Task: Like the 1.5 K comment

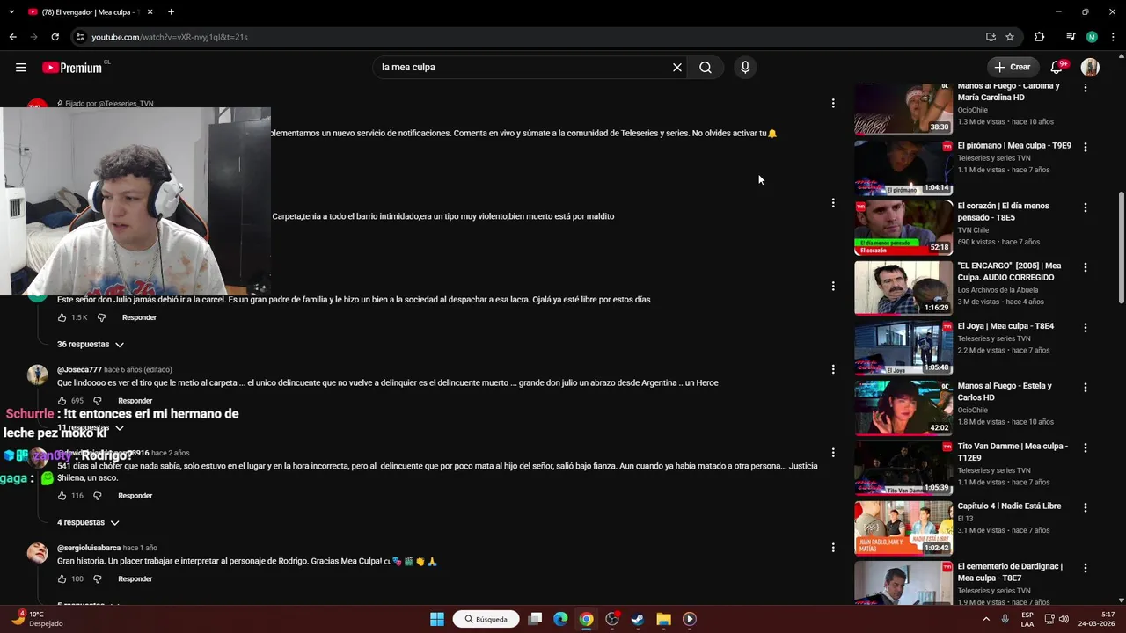Action: (62, 317)
